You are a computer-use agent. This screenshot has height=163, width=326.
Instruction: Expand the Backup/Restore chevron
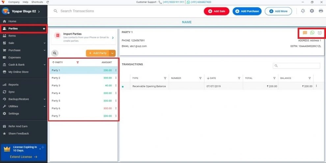click(44, 99)
